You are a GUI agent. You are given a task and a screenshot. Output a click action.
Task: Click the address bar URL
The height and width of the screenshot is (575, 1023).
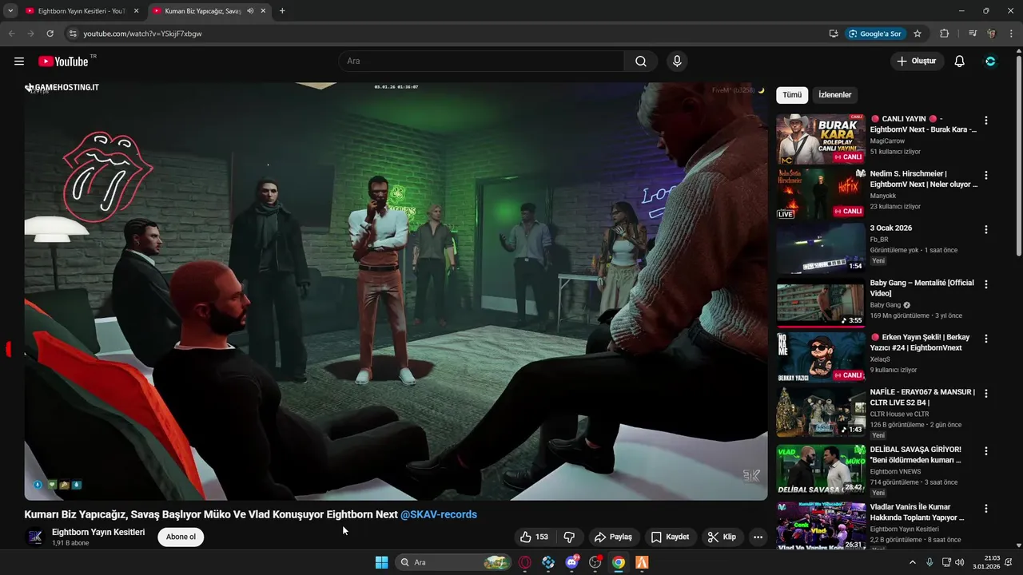[x=142, y=34]
